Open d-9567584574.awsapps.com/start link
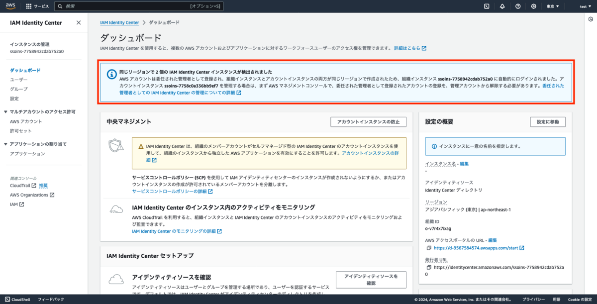Viewport: 597px width, 304px height. [x=479, y=248]
